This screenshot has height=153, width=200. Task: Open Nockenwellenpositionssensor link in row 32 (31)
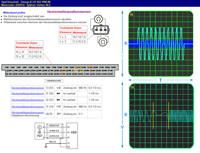tap(28, 100)
